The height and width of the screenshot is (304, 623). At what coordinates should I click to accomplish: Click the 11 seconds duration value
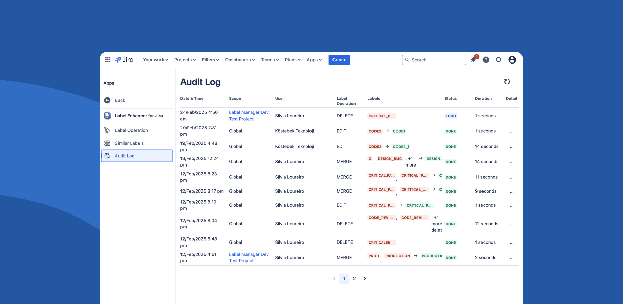[x=486, y=177]
